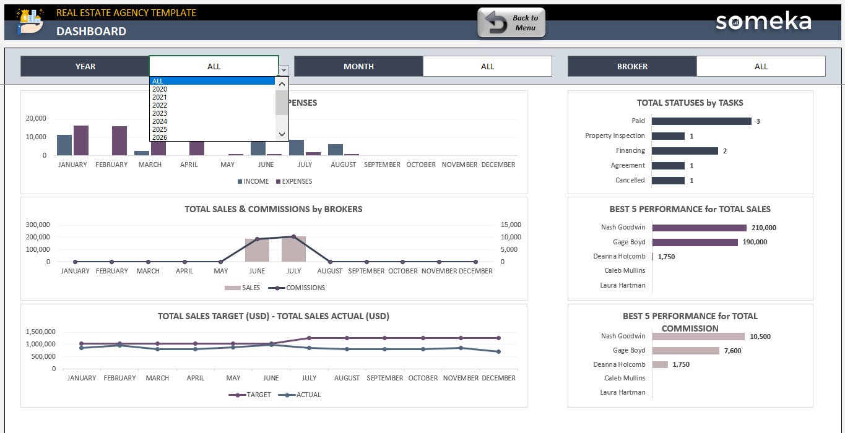Click the COMISSIONS legend entry
The height and width of the screenshot is (433, 845).
point(296,288)
